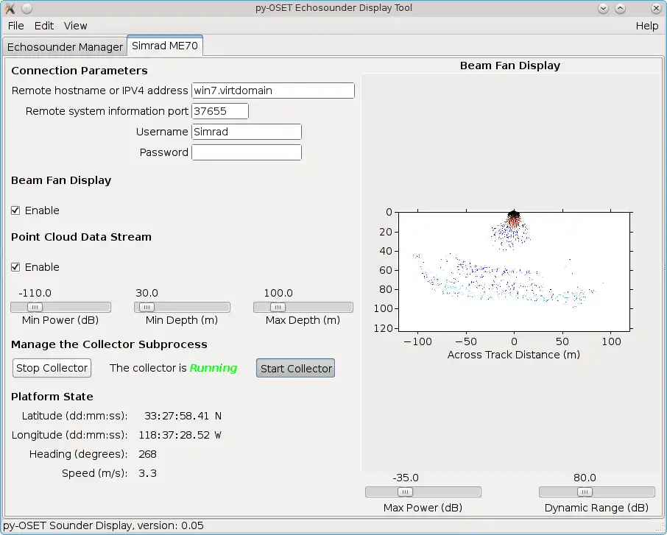Click the Dynamic Range (dB) slider handle
The image size is (667, 535).
(x=585, y=492)
